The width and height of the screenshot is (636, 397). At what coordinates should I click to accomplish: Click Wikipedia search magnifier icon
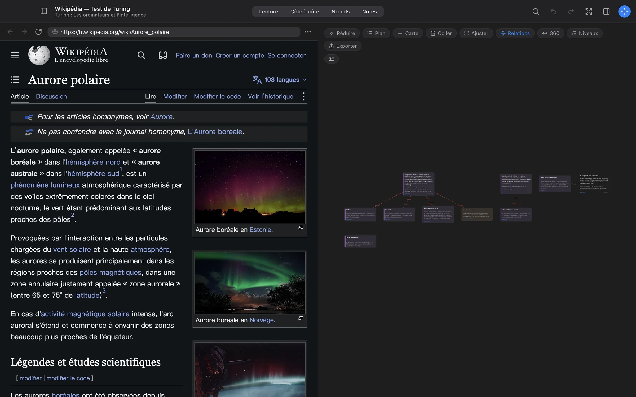pos(141,55)
